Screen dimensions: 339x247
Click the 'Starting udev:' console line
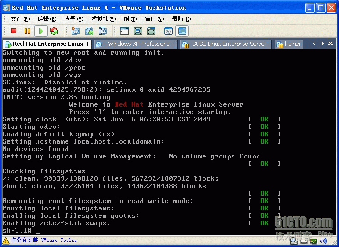pos(31,127)
